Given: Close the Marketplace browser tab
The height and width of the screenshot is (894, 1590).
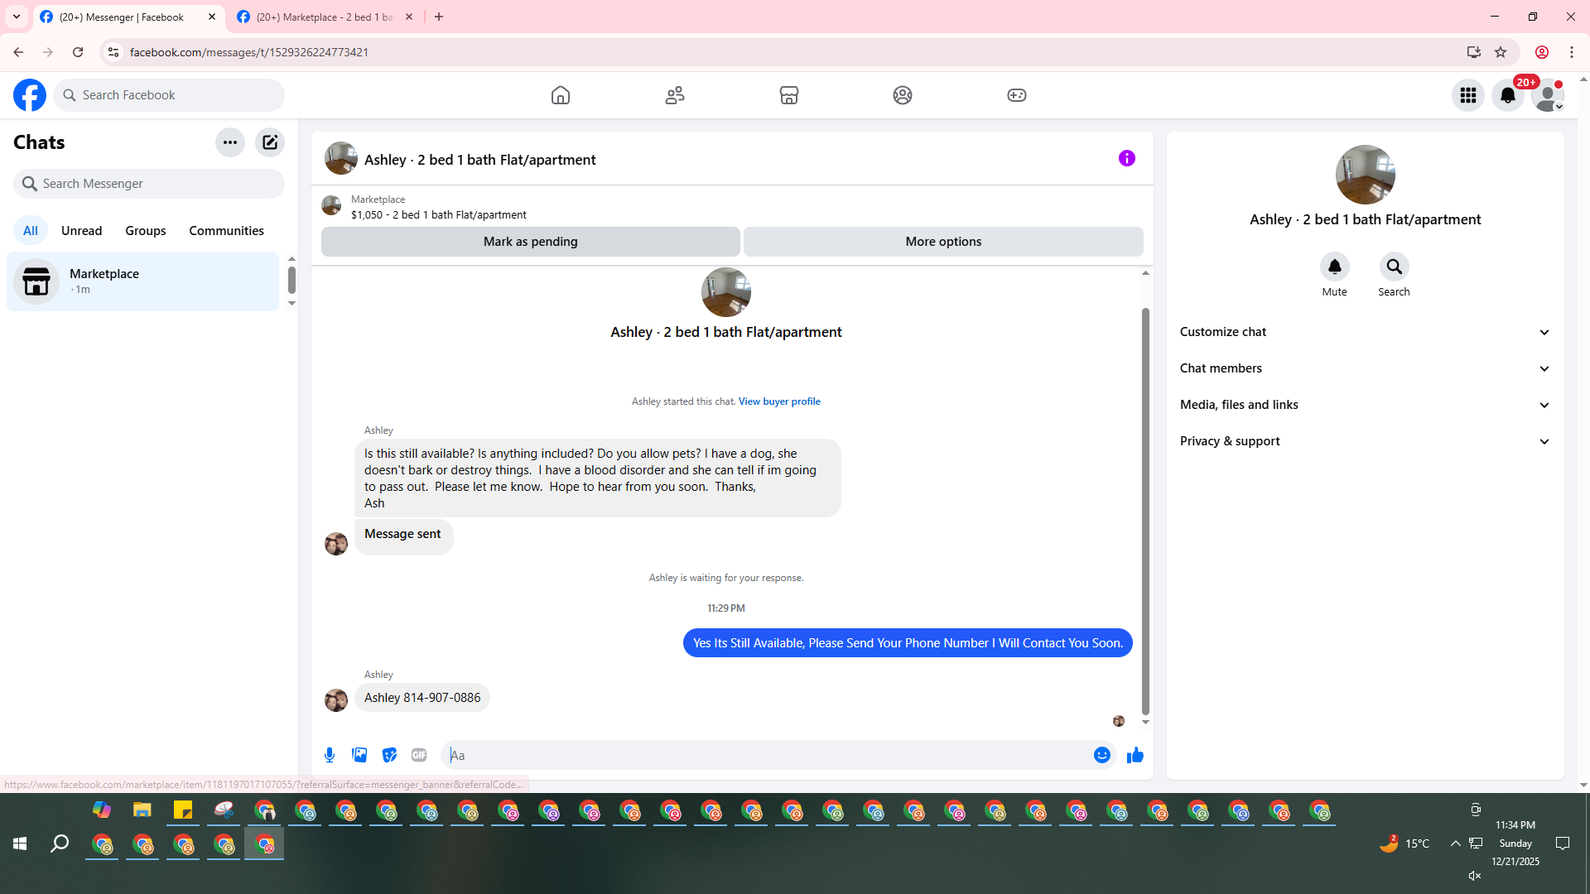Looking at the screenshot, I should [409, 17].
